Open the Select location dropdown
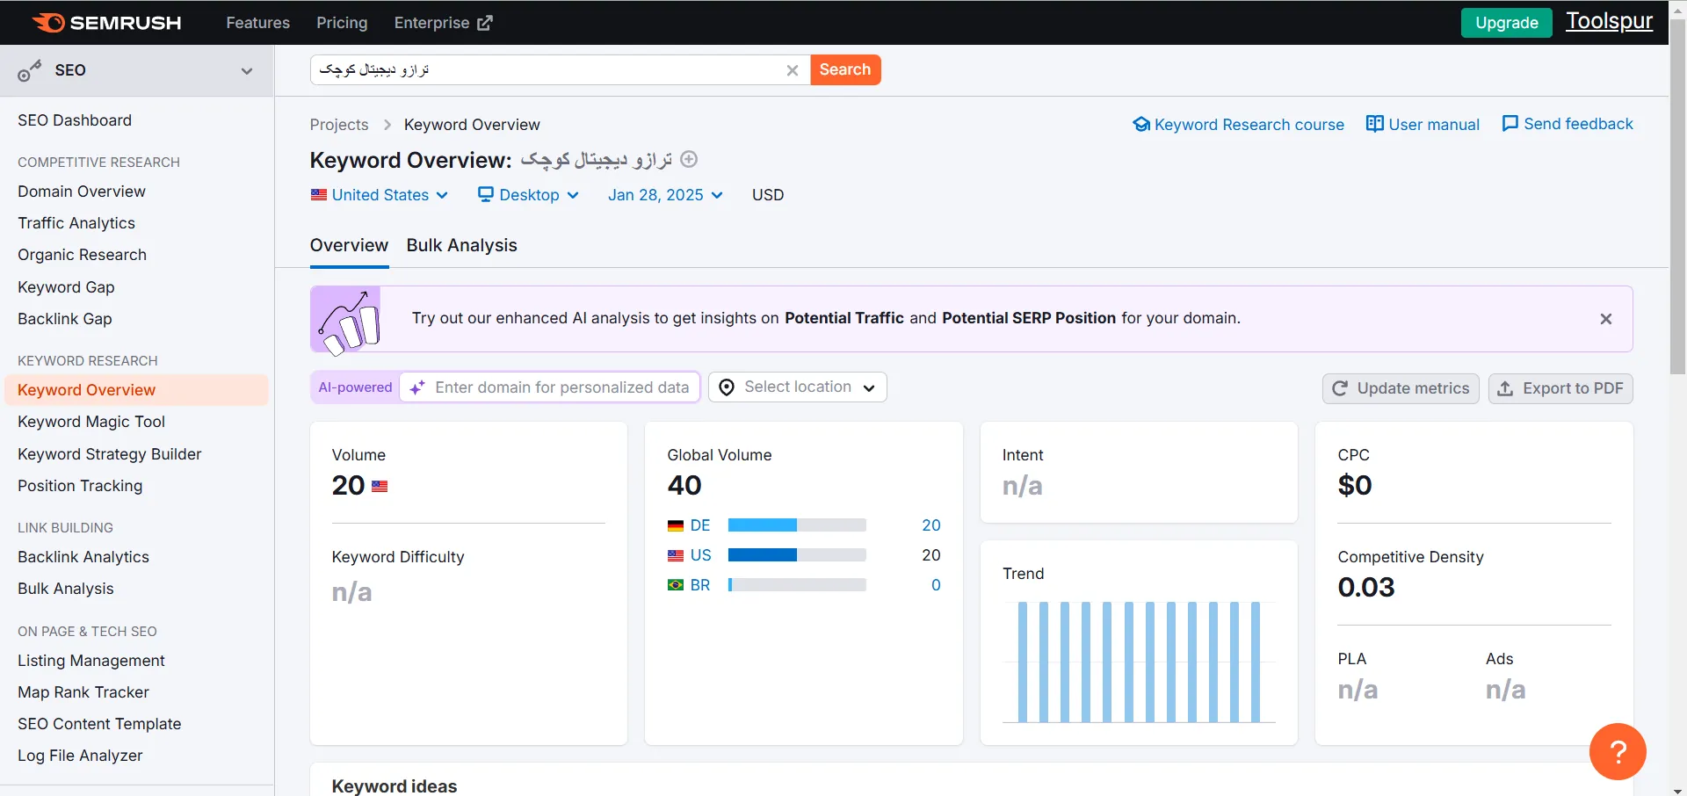 (798, 387)
